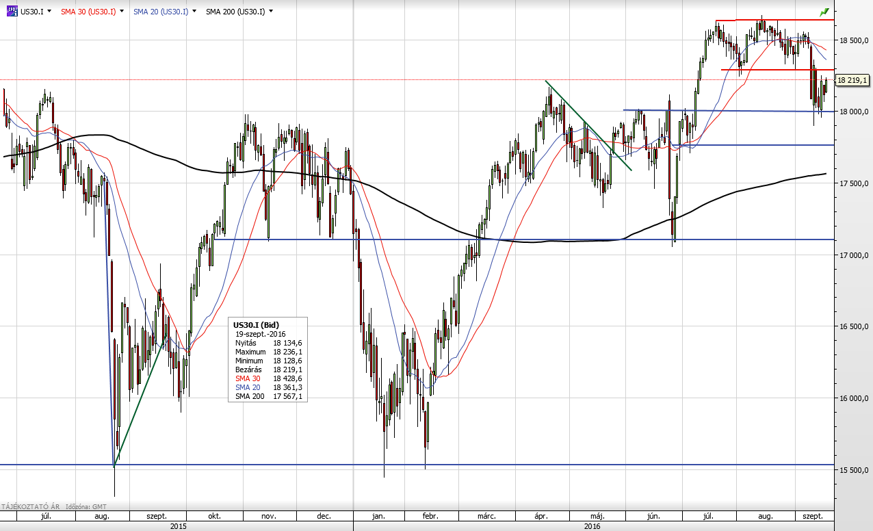Click the jún. month label on time axis
The width and height of the screenshot is (873, 531).
click(653, 516)
